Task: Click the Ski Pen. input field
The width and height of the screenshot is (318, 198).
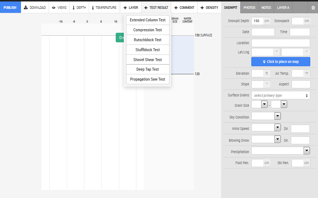Action: 297,163
